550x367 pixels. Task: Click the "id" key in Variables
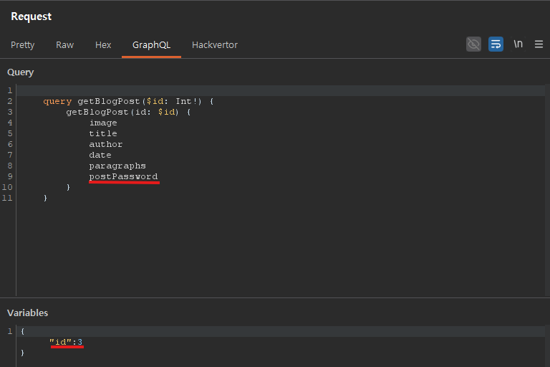60,342
